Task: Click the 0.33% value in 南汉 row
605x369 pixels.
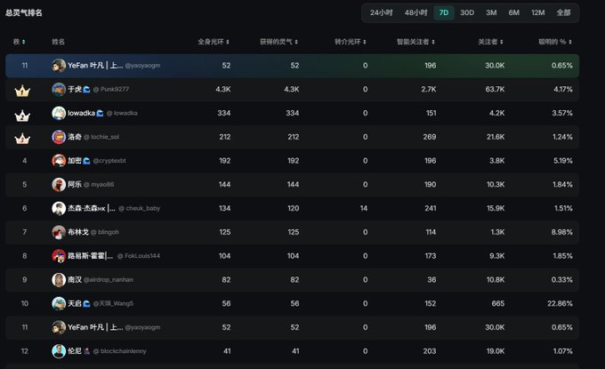Action: coord(562,279)
